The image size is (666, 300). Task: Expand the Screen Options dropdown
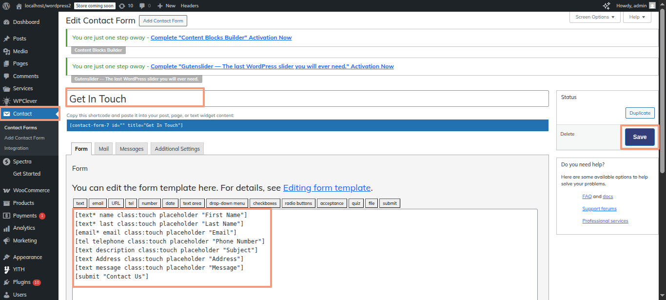(595, 17)
